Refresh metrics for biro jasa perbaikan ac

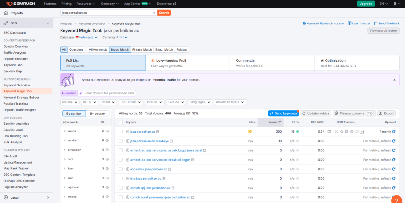(394, 179)
